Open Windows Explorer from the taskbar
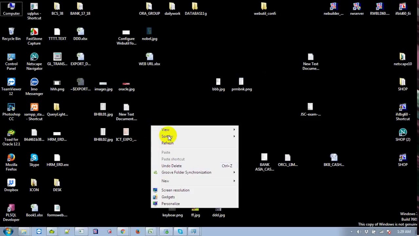 (24, 232)
